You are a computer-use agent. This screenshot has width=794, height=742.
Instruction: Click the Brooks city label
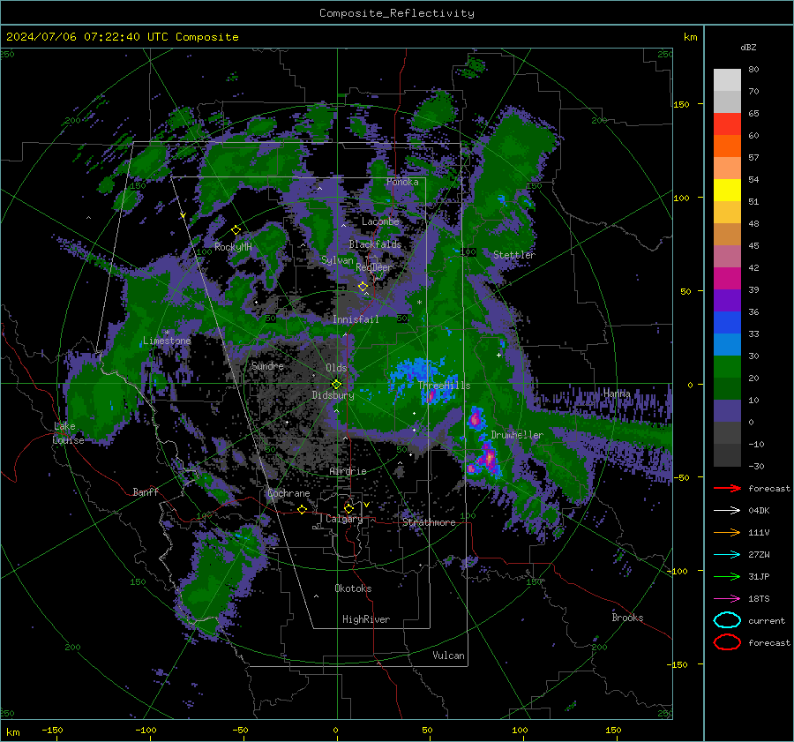tap(627, 618)
